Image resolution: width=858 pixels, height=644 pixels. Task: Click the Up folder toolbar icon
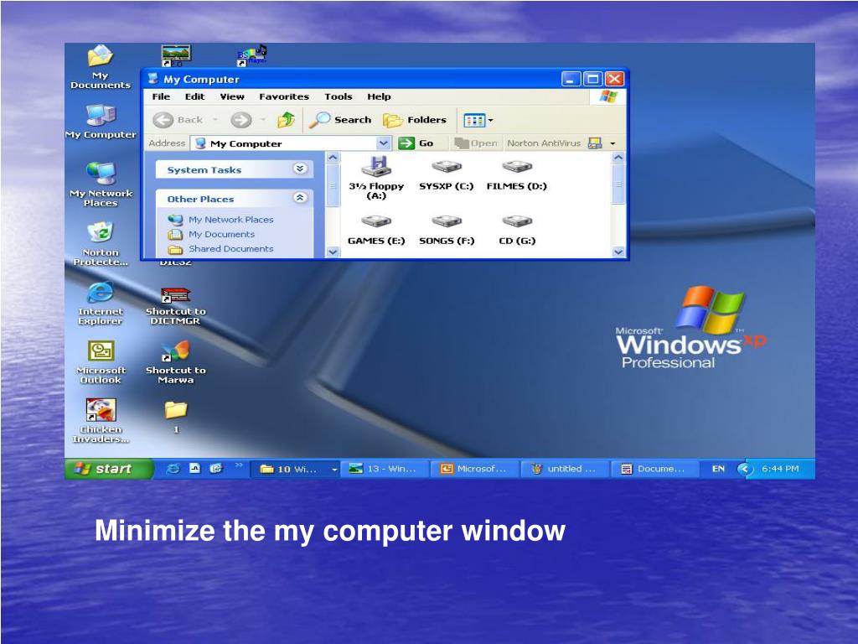coord(287,119)
